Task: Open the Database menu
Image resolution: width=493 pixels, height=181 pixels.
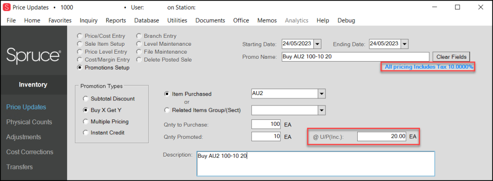Action: tap(147, 20)
